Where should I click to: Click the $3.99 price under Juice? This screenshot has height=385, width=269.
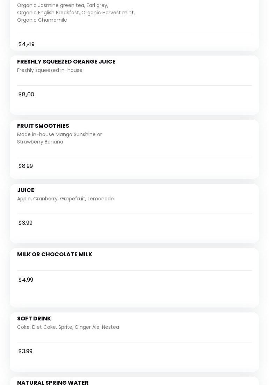[x=26, y=223]
